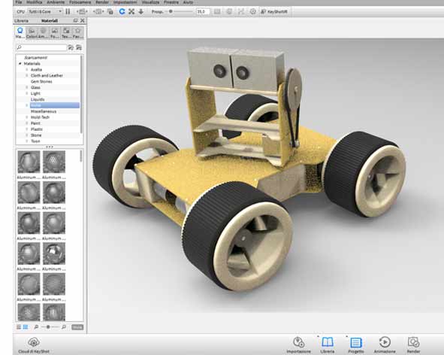Click the fit-to-view crossed arrows icon
The image size is (444, 355).
pyautogui.click(x=131, y=11)
